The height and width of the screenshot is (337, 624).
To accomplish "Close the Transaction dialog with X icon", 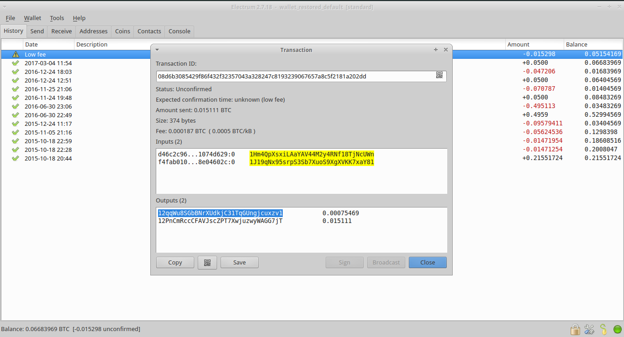I will [x=446, y=50].
